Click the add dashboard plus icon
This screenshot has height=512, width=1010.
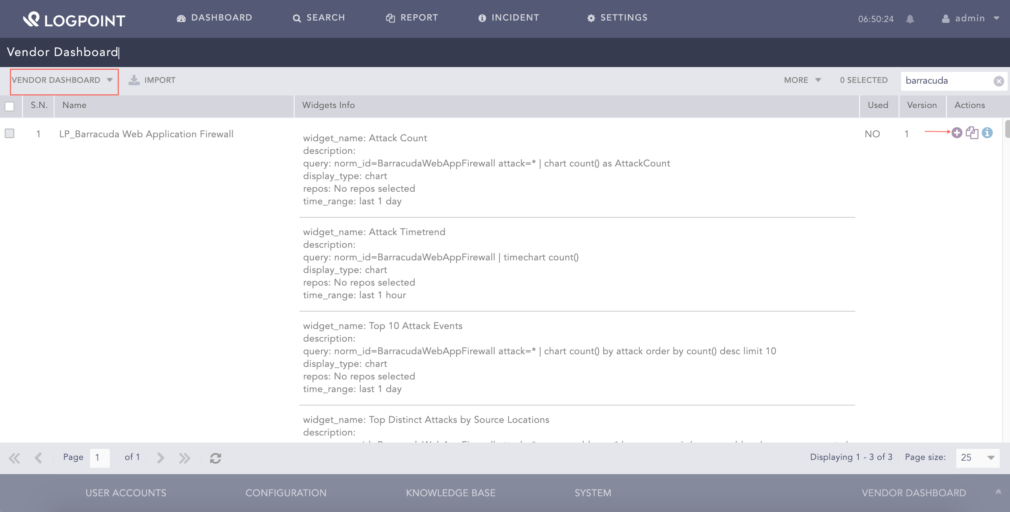click(x=956, y=133)
